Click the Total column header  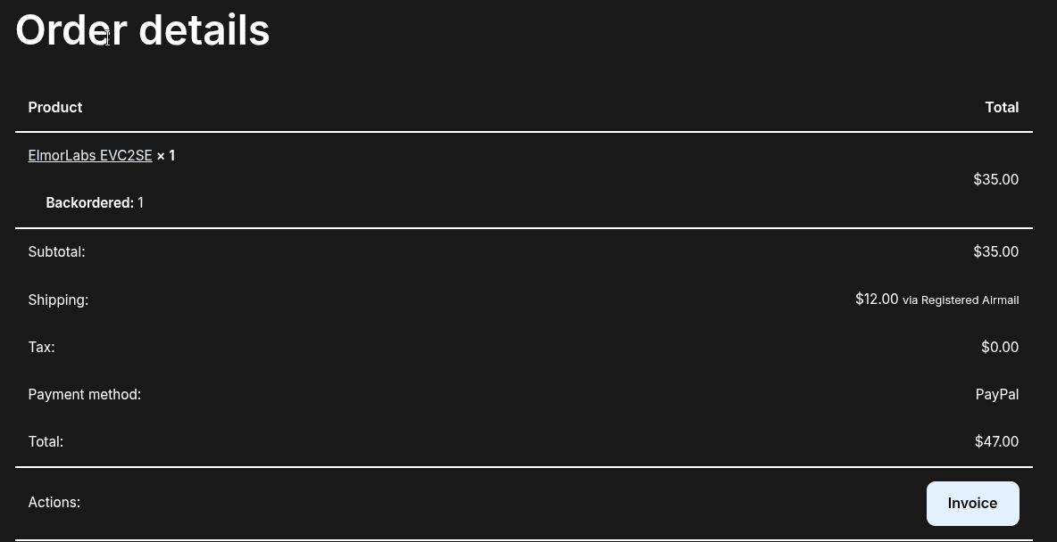coord(1002,108)
